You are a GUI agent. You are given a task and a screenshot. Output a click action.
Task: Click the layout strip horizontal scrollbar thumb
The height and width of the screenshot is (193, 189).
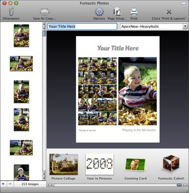pos(179,185)
